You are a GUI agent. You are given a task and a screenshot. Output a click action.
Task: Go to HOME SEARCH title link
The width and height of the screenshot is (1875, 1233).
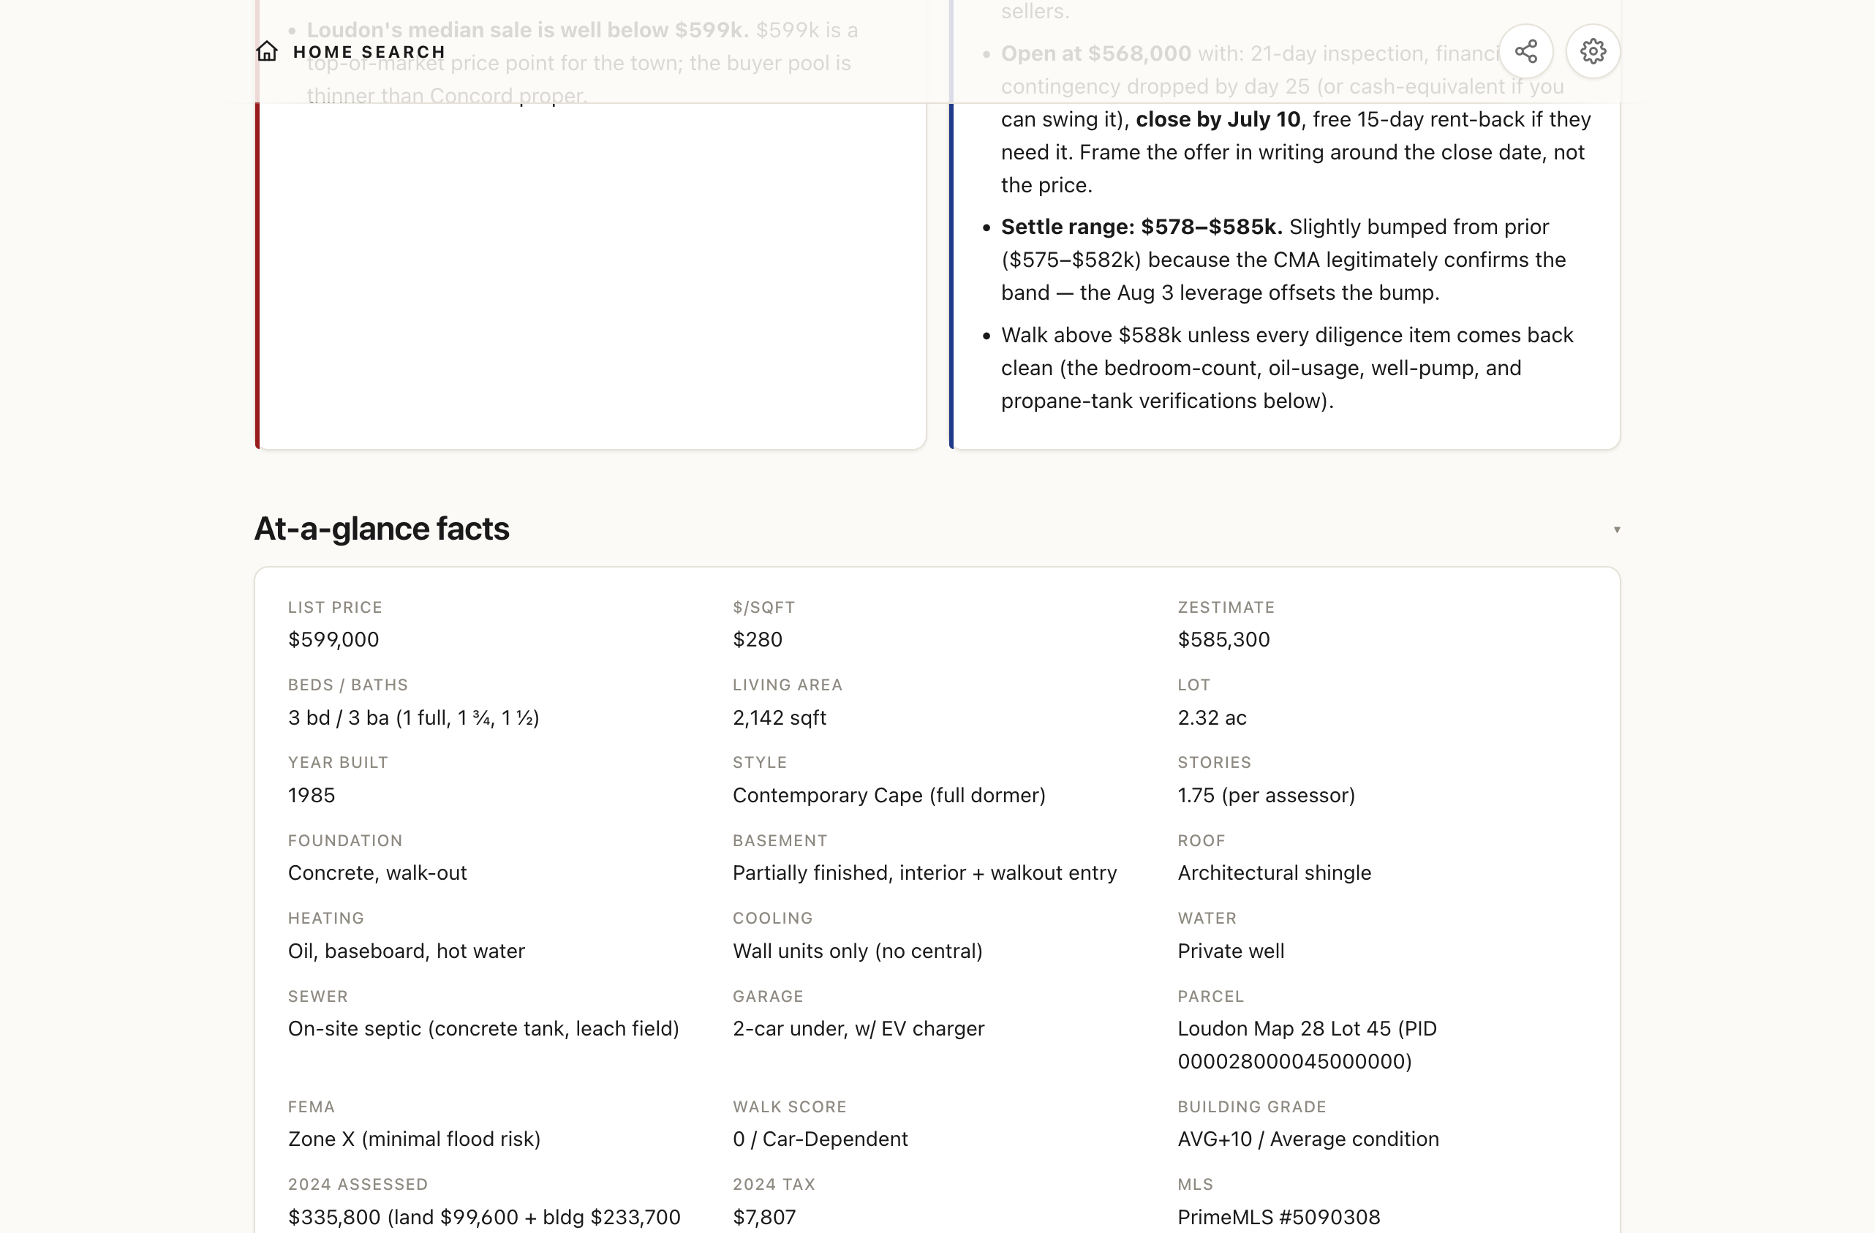coord(369,51)
